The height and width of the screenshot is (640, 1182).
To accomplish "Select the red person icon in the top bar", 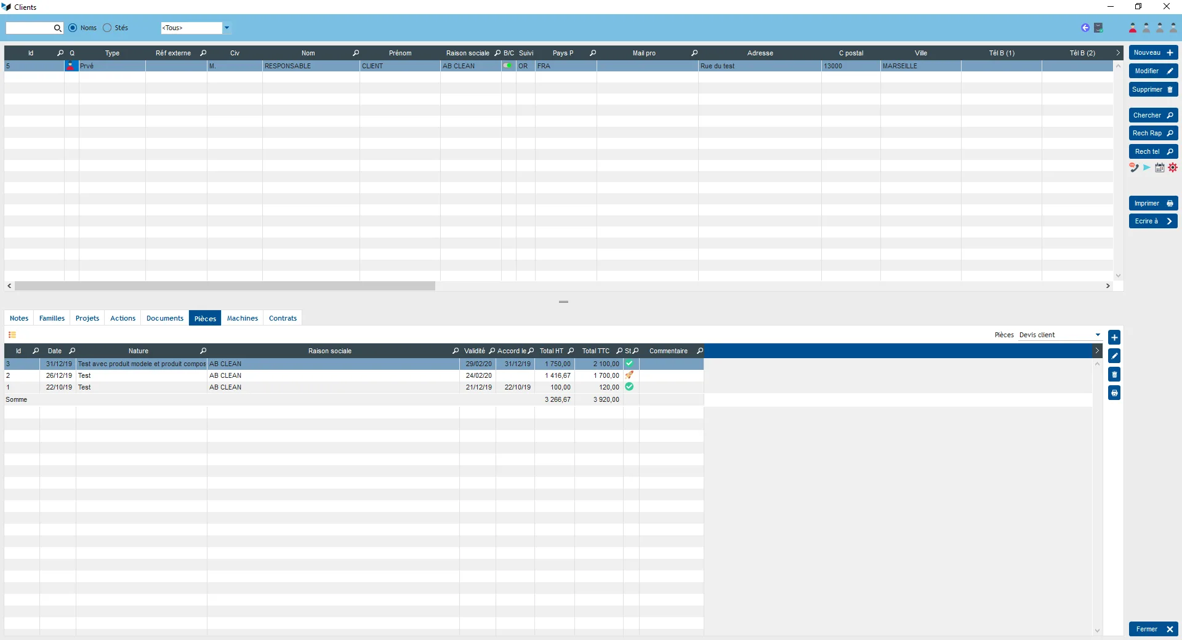I will pyautogui.click(x=1133, y=28).
